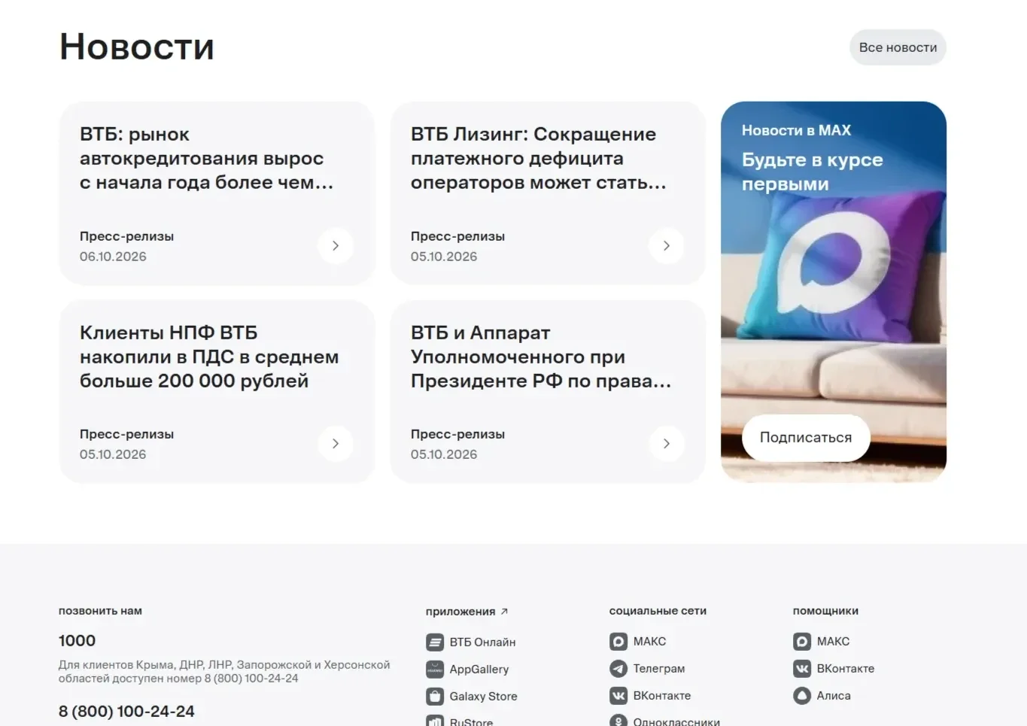Click the phone number 8 (800) 100-24-24
The height and width of the screenshot is (726, 1027).
(126, 711)
